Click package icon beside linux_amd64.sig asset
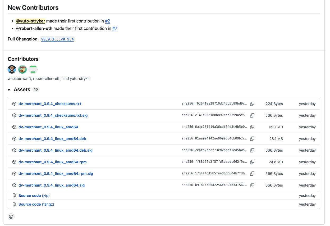Viewport: 330px width, 226px height. 14,185
